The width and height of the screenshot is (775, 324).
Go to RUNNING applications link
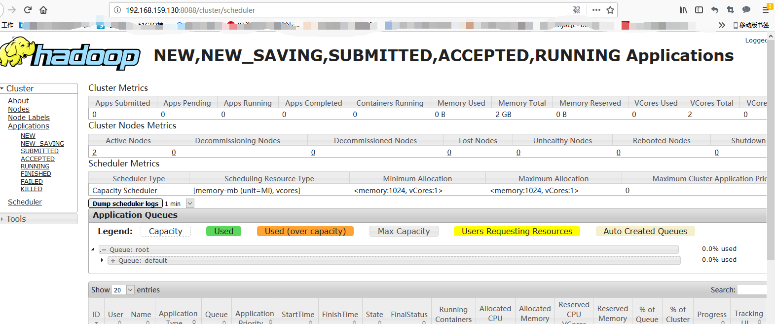tap(35, 166)
